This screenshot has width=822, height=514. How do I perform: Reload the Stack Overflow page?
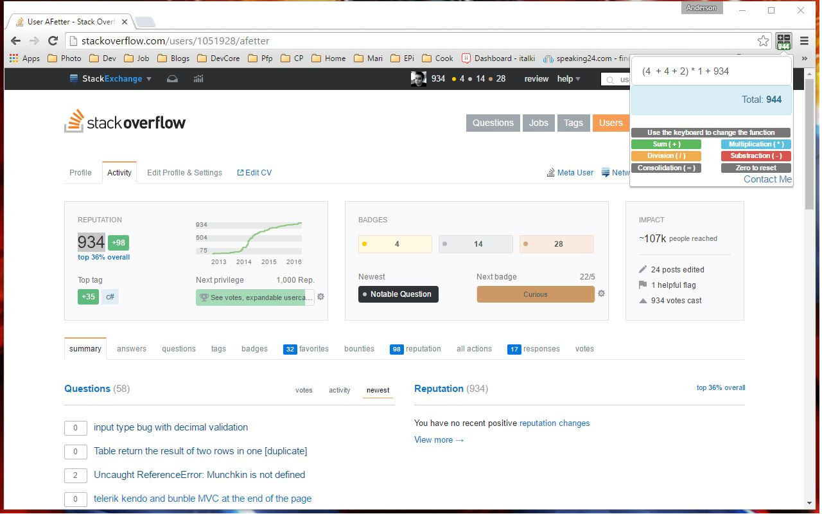[53, 40]
